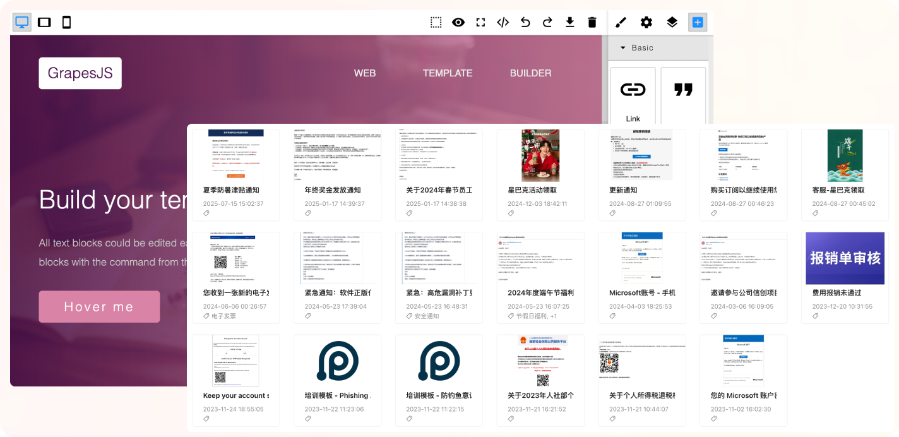
Task: Open the Layers manager panel
Action: (672, 23)
